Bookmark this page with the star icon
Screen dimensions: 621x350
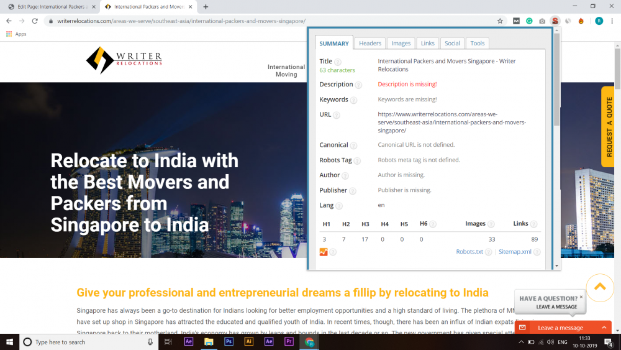[x=500, y=21]
